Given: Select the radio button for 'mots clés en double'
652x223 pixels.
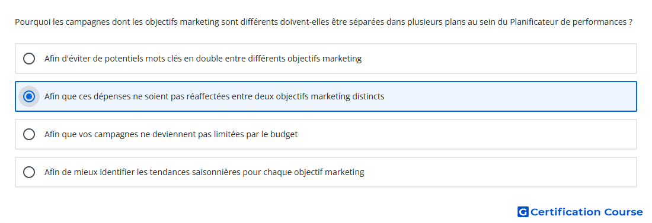Looking at the screenshot, I should point(29,59).
